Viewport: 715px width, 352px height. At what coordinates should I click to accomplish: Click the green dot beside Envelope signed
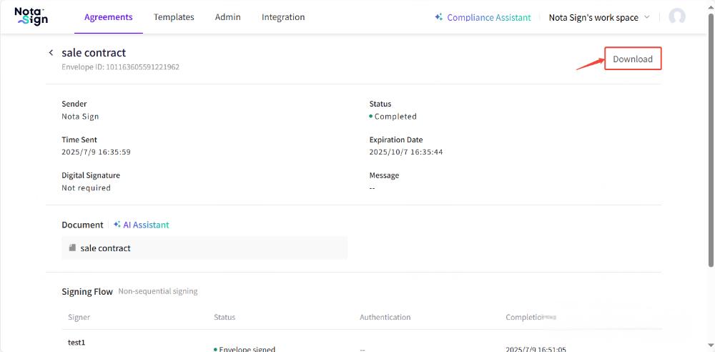pyautogui.click(x=215, y=349)
